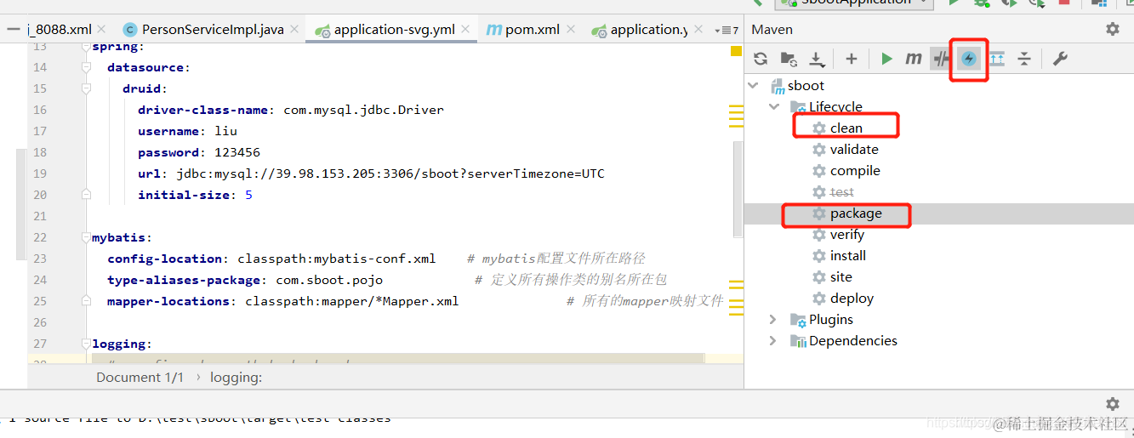Click 'classpath:mybatis-conf.xml' value

336,259
